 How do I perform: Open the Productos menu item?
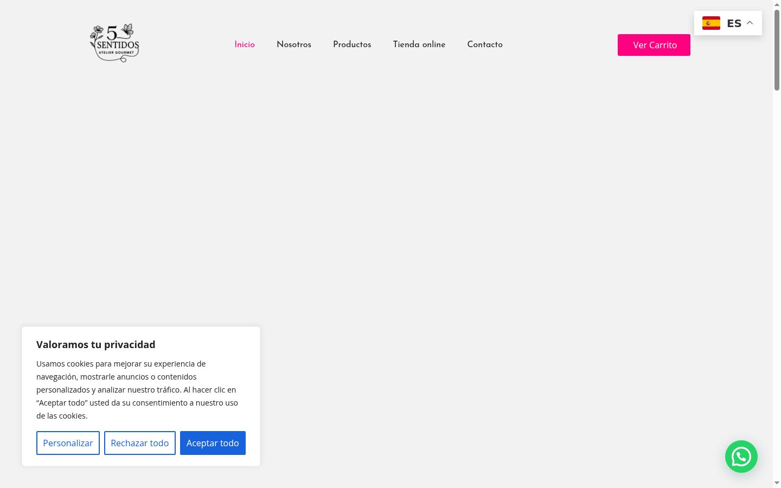click(x=352, y=44)
